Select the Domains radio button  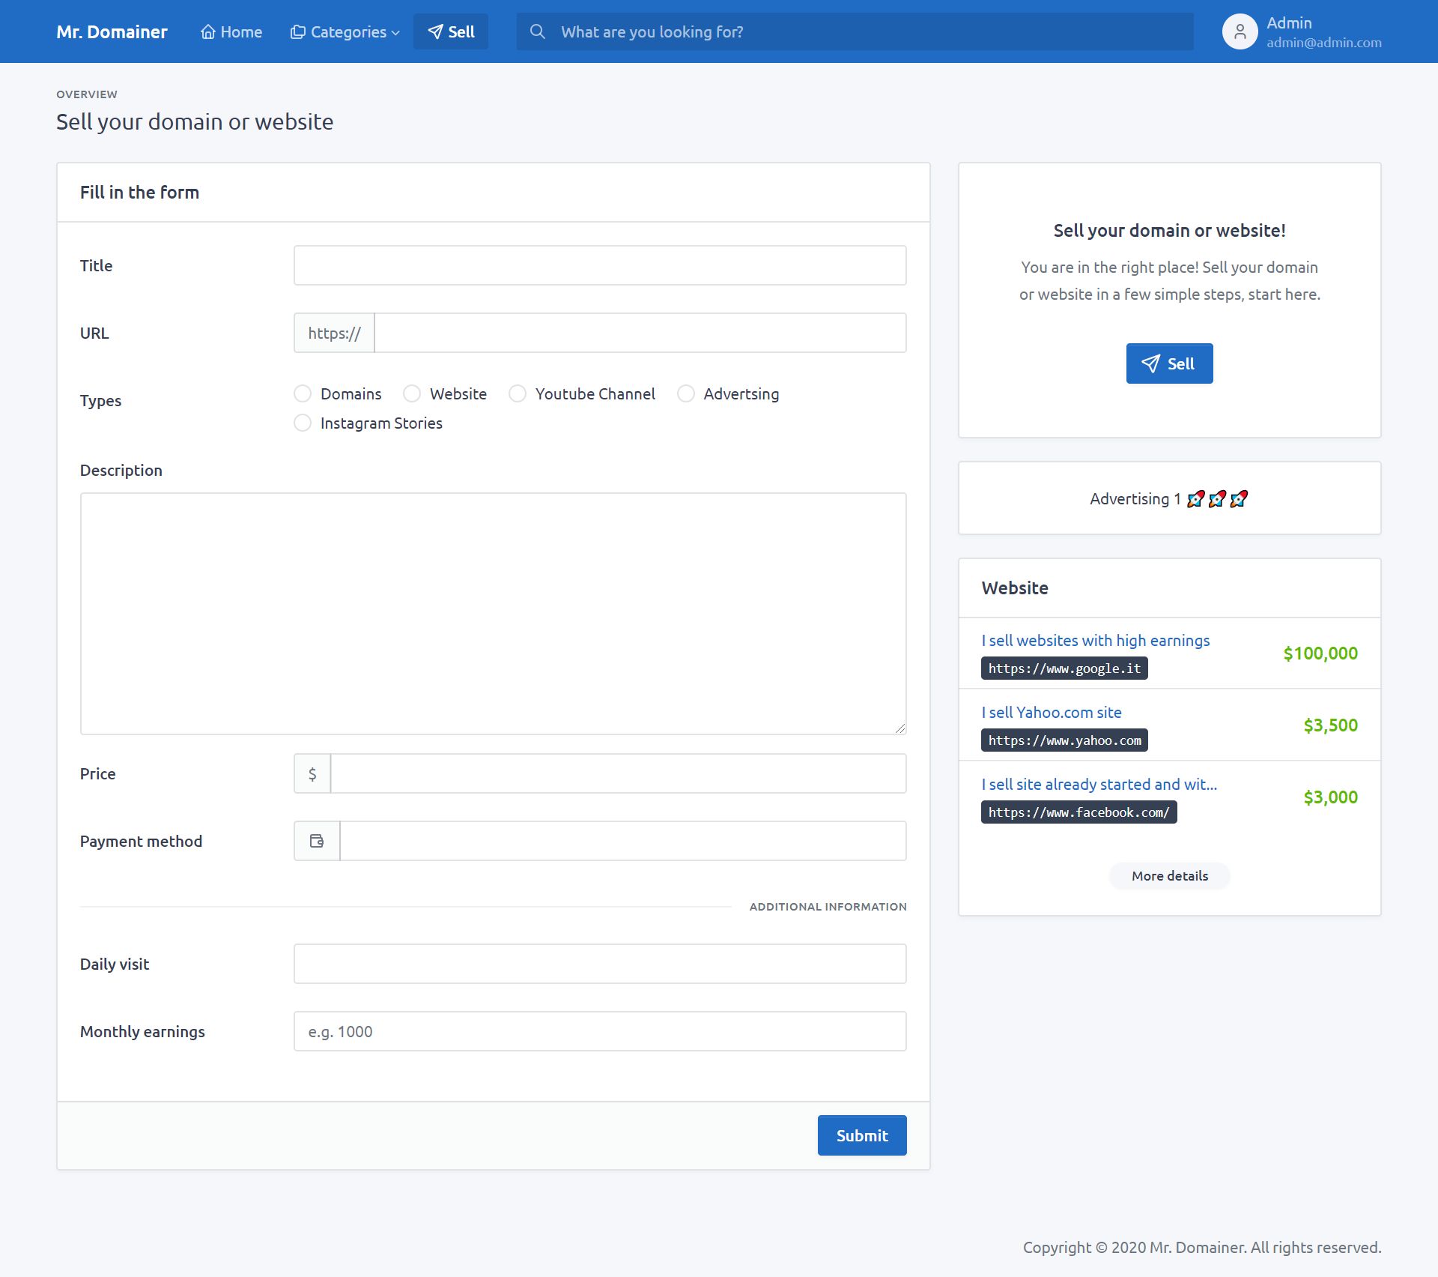(x=303, y=393)
